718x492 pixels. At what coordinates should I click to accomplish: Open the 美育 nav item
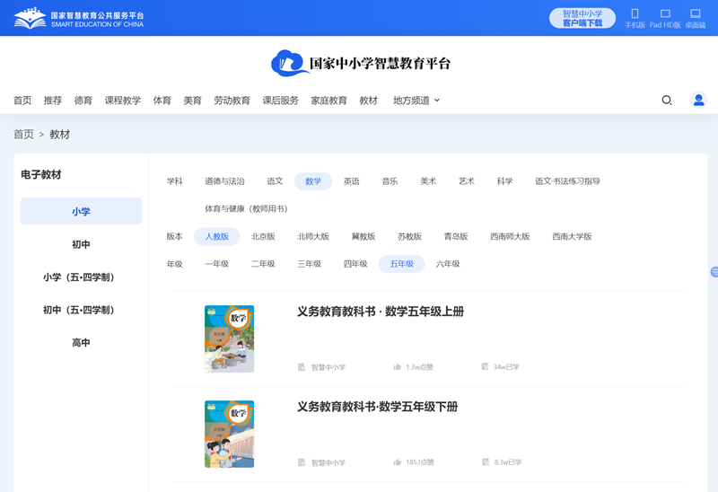coord(192,101)
